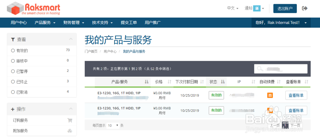Sort by 状态 column

click(x=216, y=82)
